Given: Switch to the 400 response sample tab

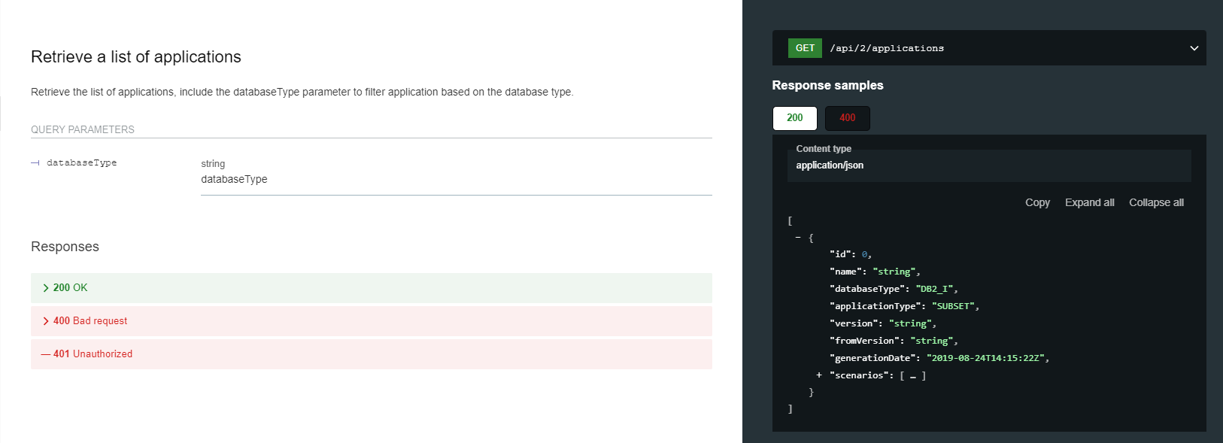Looking at the screenshot, I should tap(847, 118).
